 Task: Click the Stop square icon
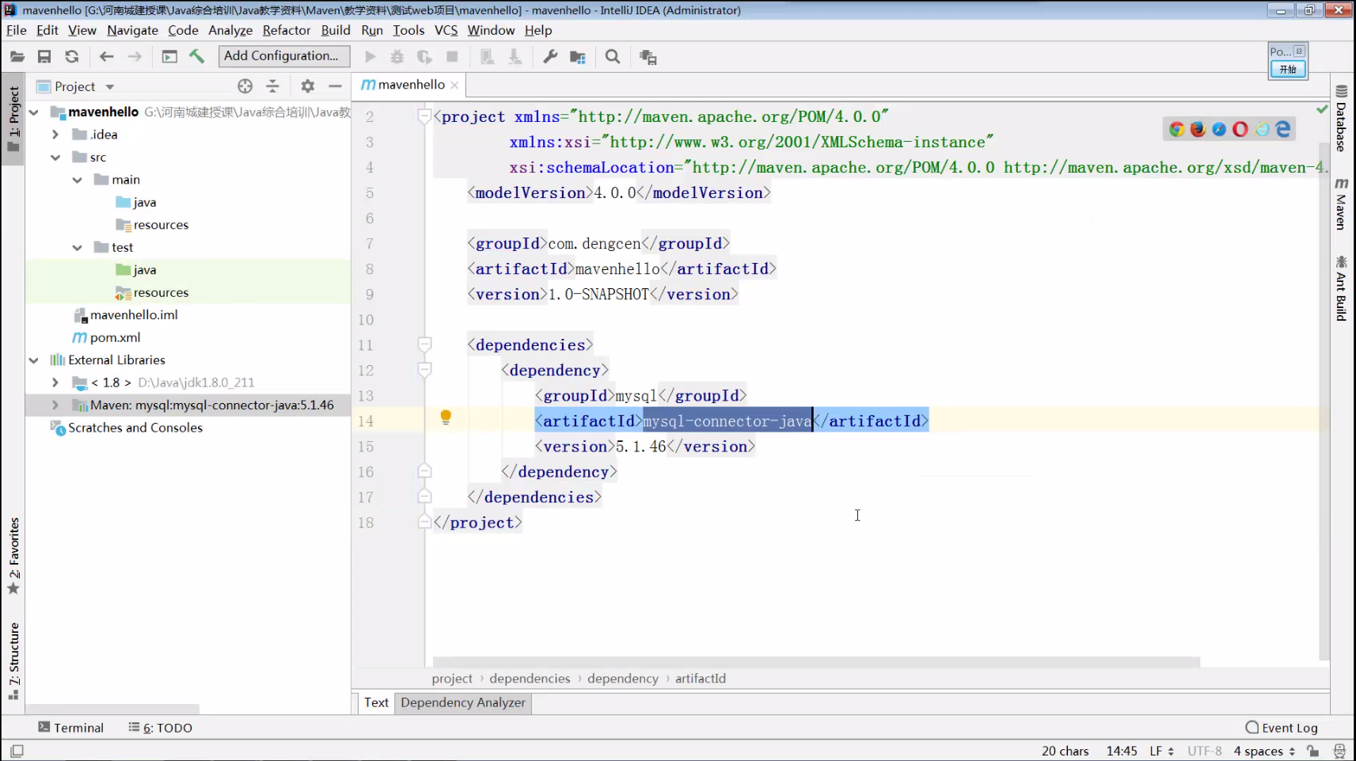(x=452, y=56)
